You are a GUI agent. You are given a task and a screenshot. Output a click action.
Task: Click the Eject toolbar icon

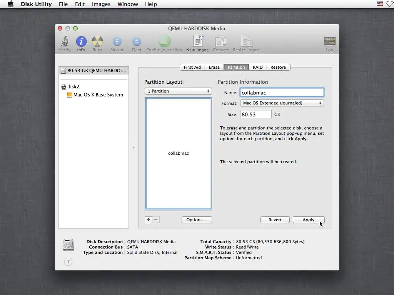137,41
